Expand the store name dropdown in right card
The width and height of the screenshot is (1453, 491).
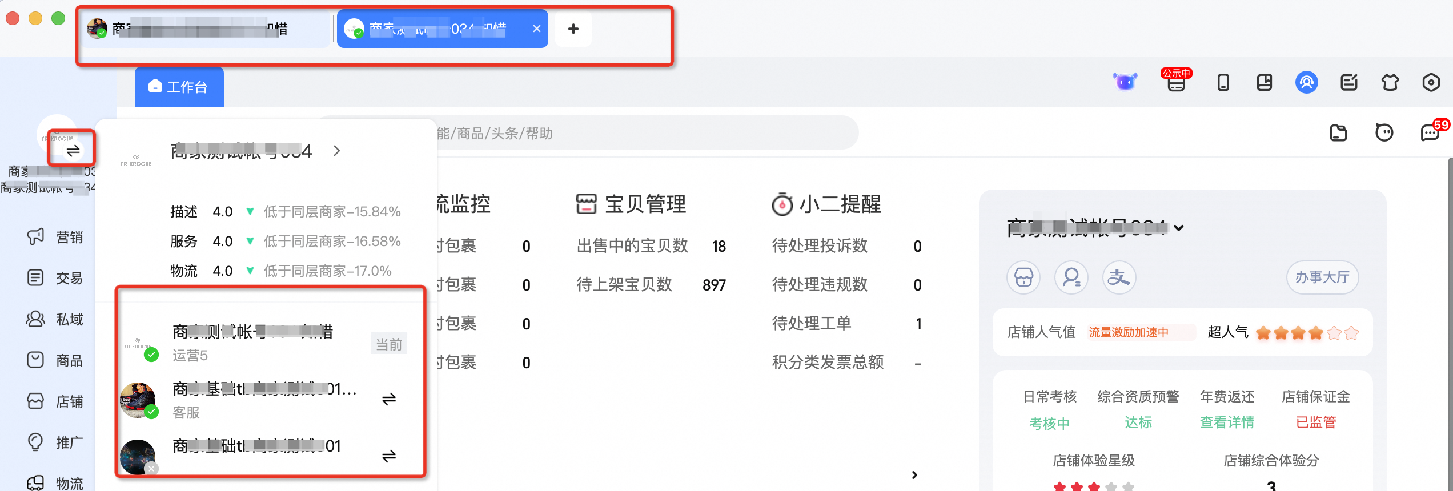point(1179,228)
